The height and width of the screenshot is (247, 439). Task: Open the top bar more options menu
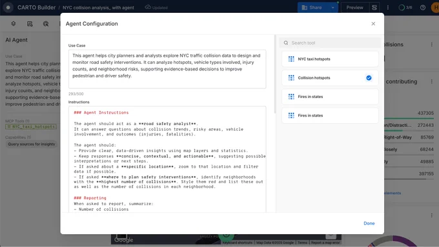pyautogui.click(x=388, y=8)
